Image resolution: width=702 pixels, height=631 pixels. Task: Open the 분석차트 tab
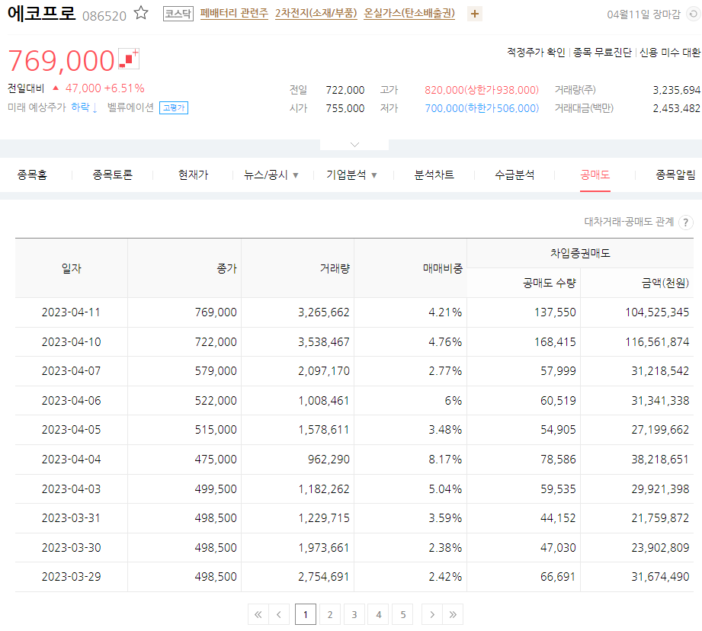tap(434, 175)
